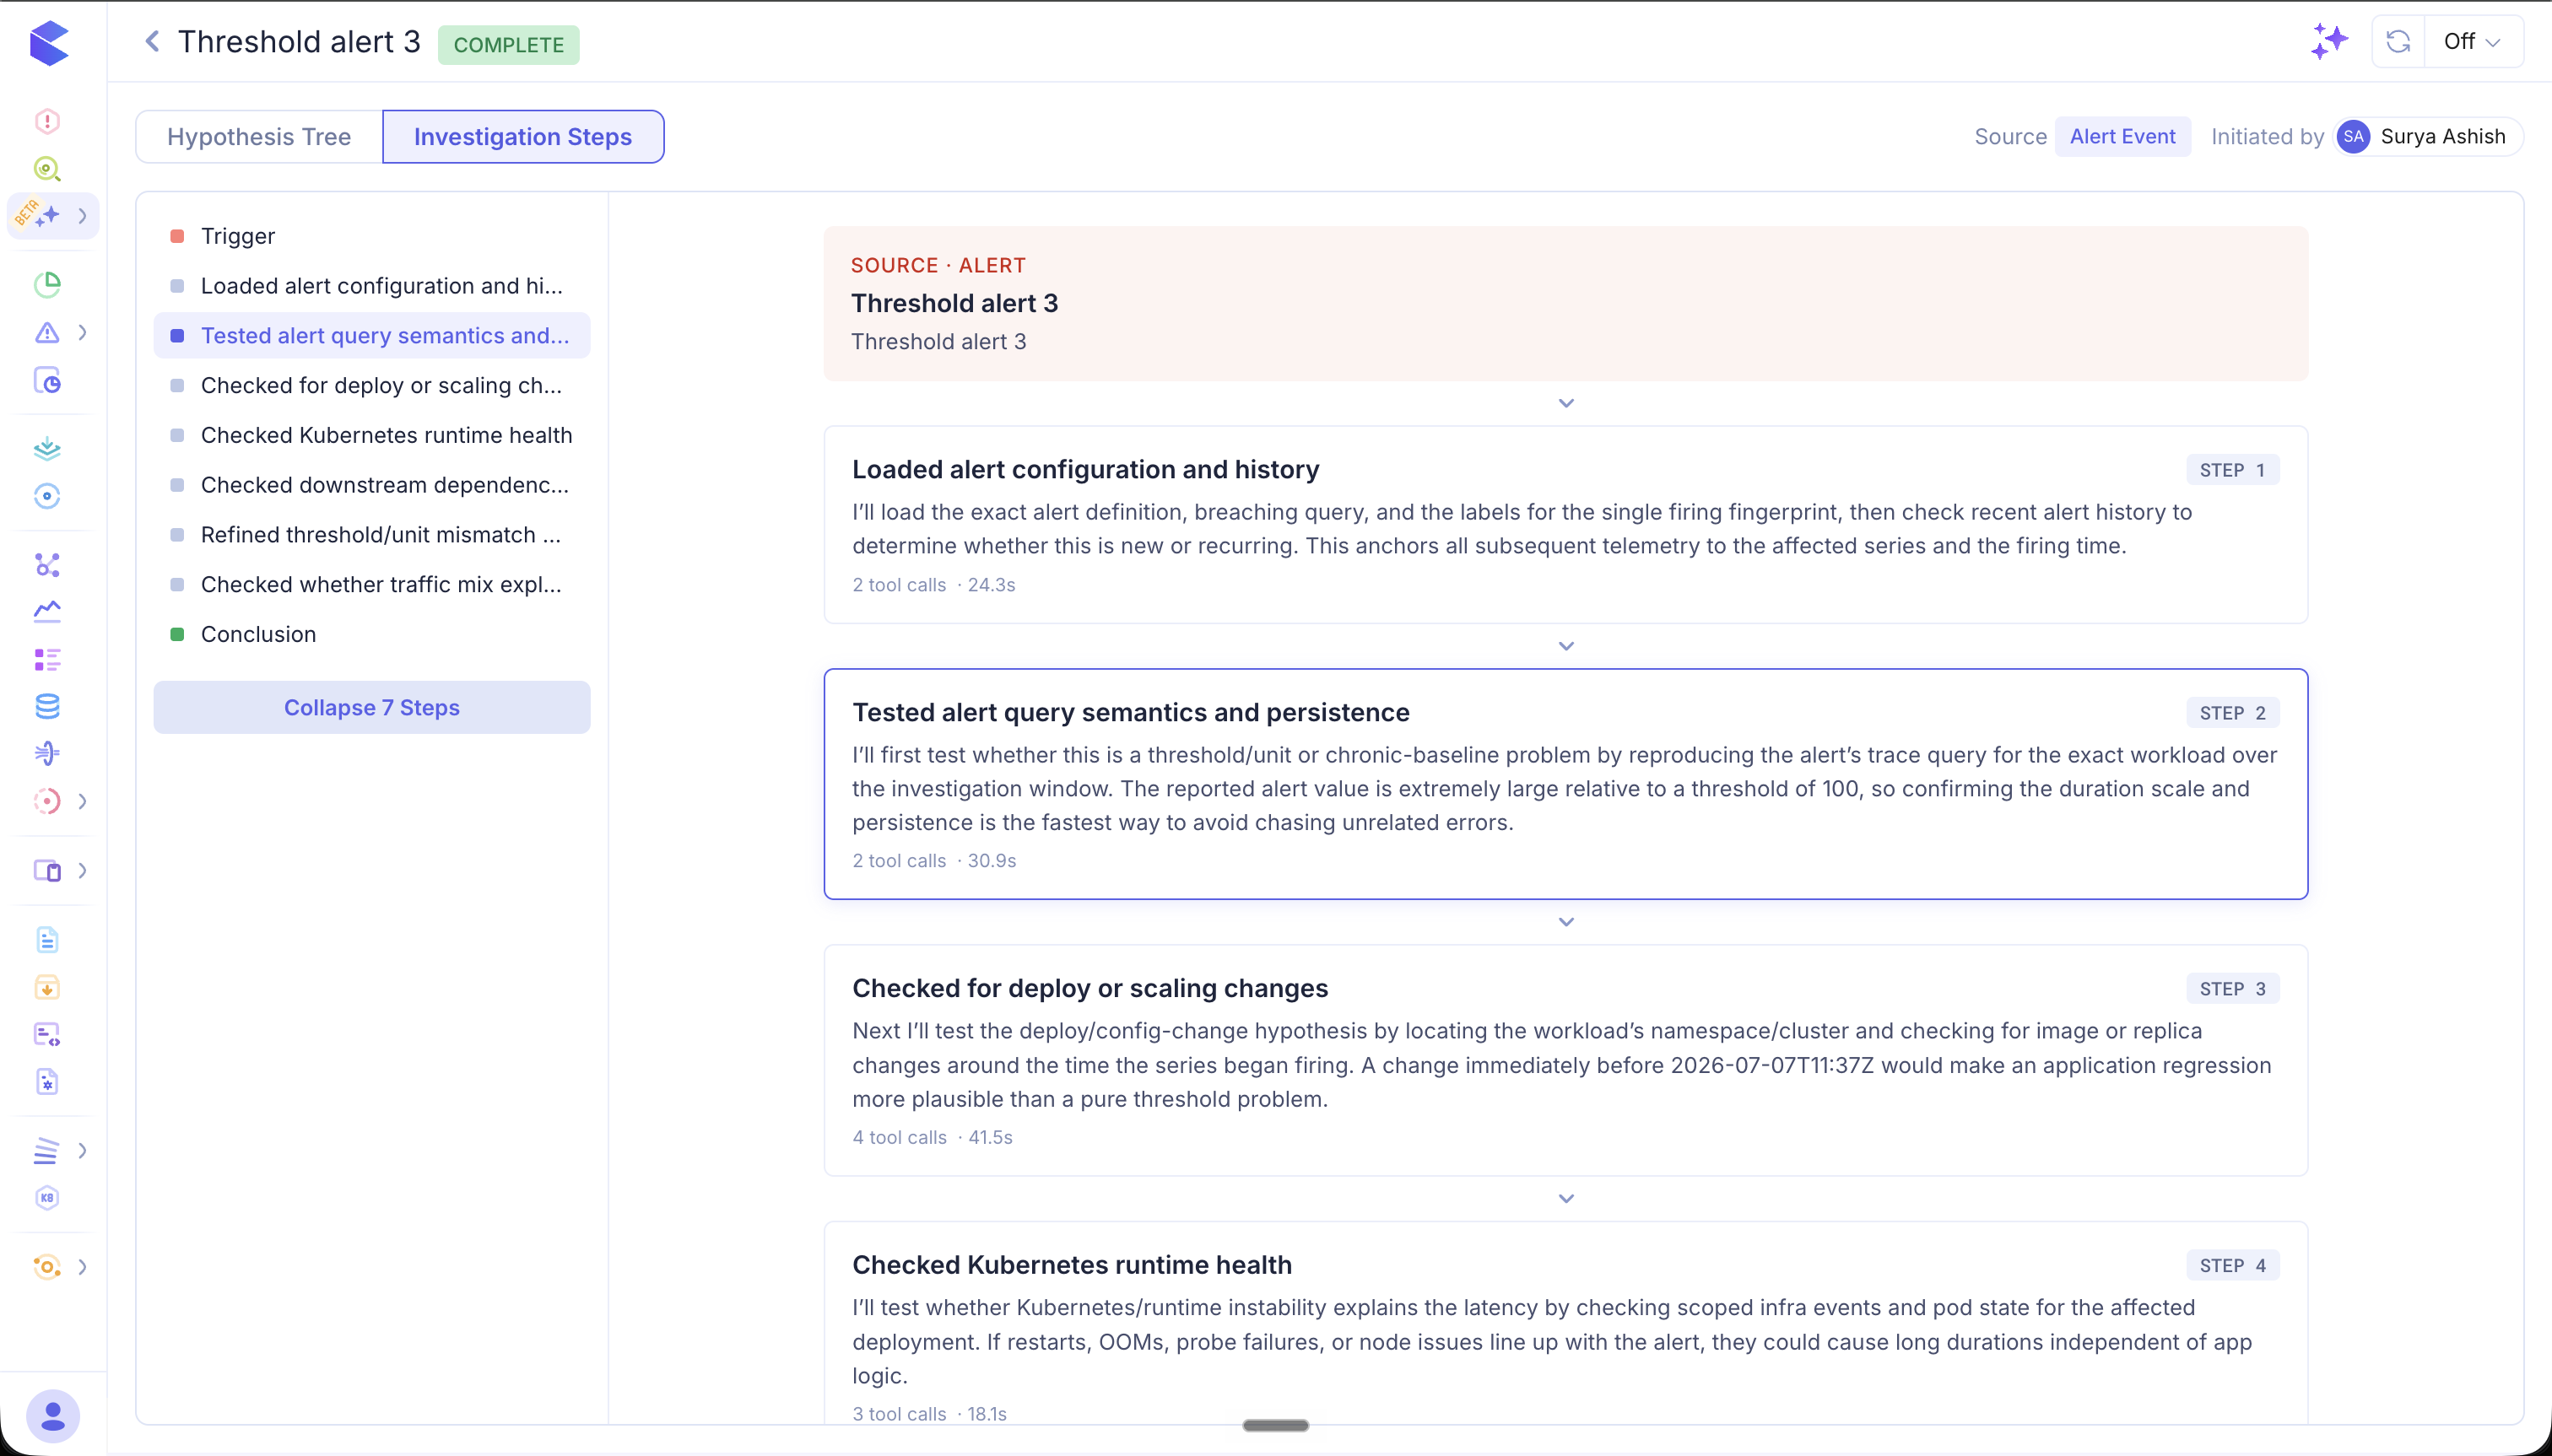This screenshot has height=1456, width=2552.
Task: Select Trigger in the steps list
Action: point(371,236)
